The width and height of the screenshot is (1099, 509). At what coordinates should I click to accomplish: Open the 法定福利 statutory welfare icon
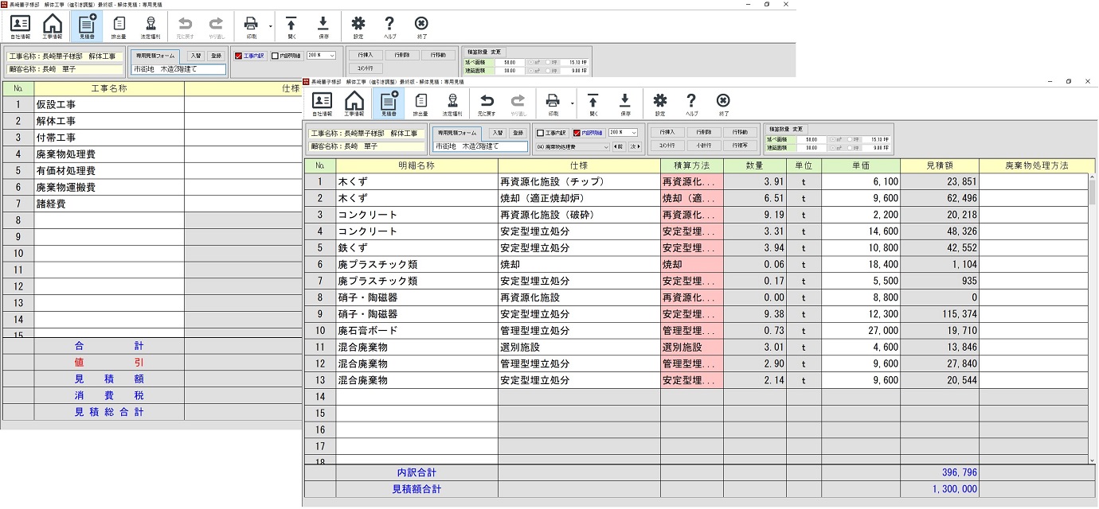coord(453,102)
